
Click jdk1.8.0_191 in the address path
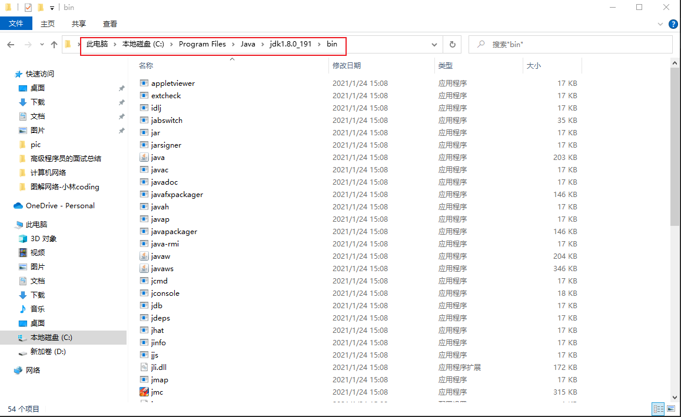[x=291, y=44]
